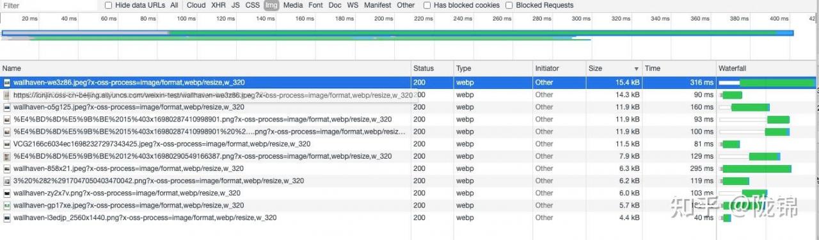Click the thumbnail icon of VCG2166c6034ec request
Viewport: 819px width, 240px height.
pyautogui.click(x=7, y=144)
